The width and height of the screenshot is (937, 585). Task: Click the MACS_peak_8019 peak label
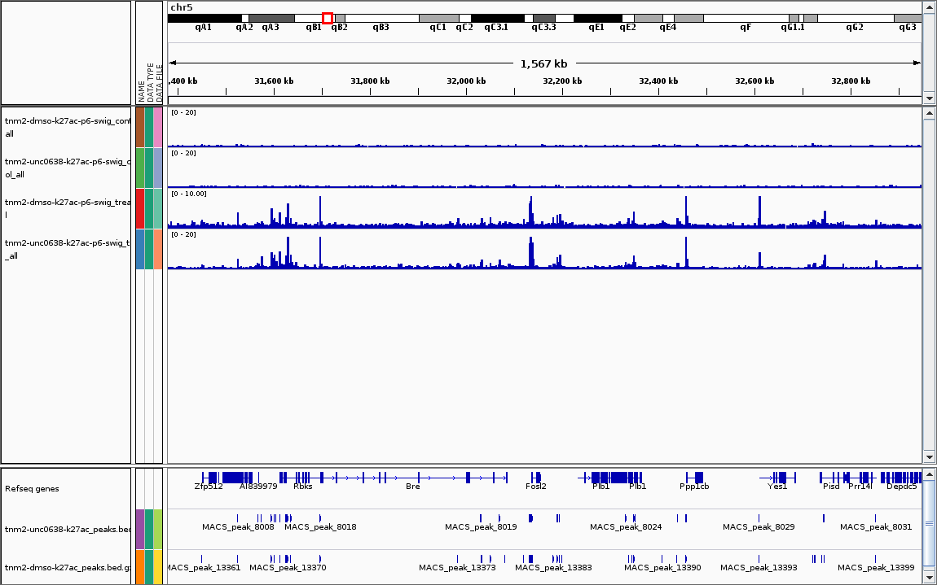(x=481, y=527)
